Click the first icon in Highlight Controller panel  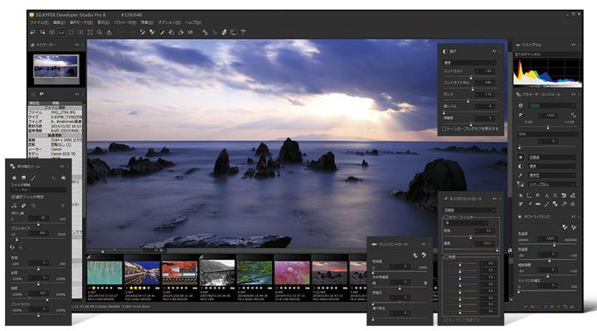click(415, 256)
